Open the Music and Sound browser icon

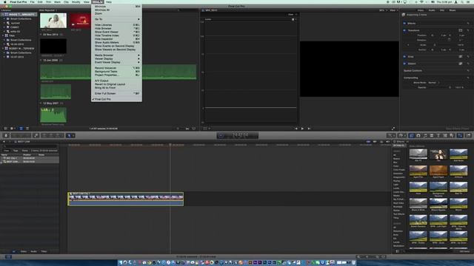point(425,136)
